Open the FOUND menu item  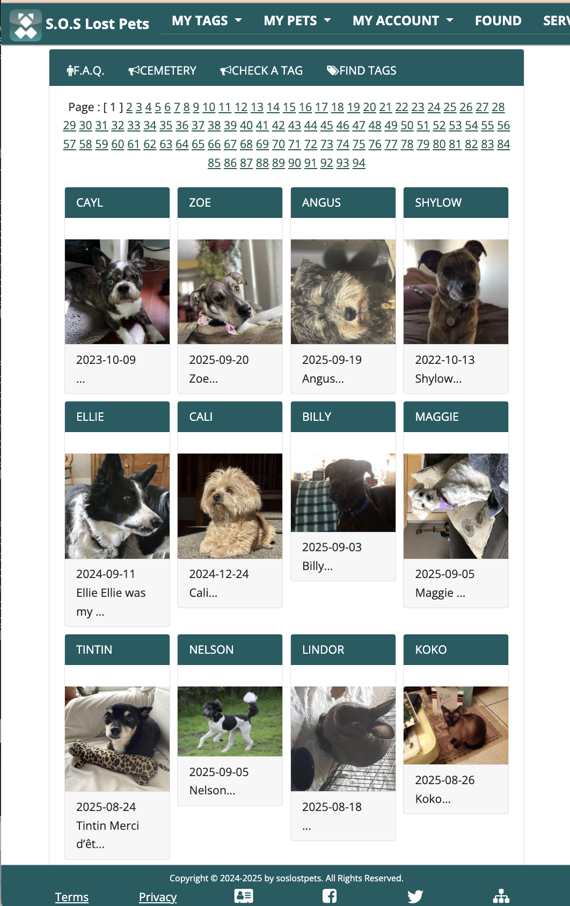click(498, 20)
